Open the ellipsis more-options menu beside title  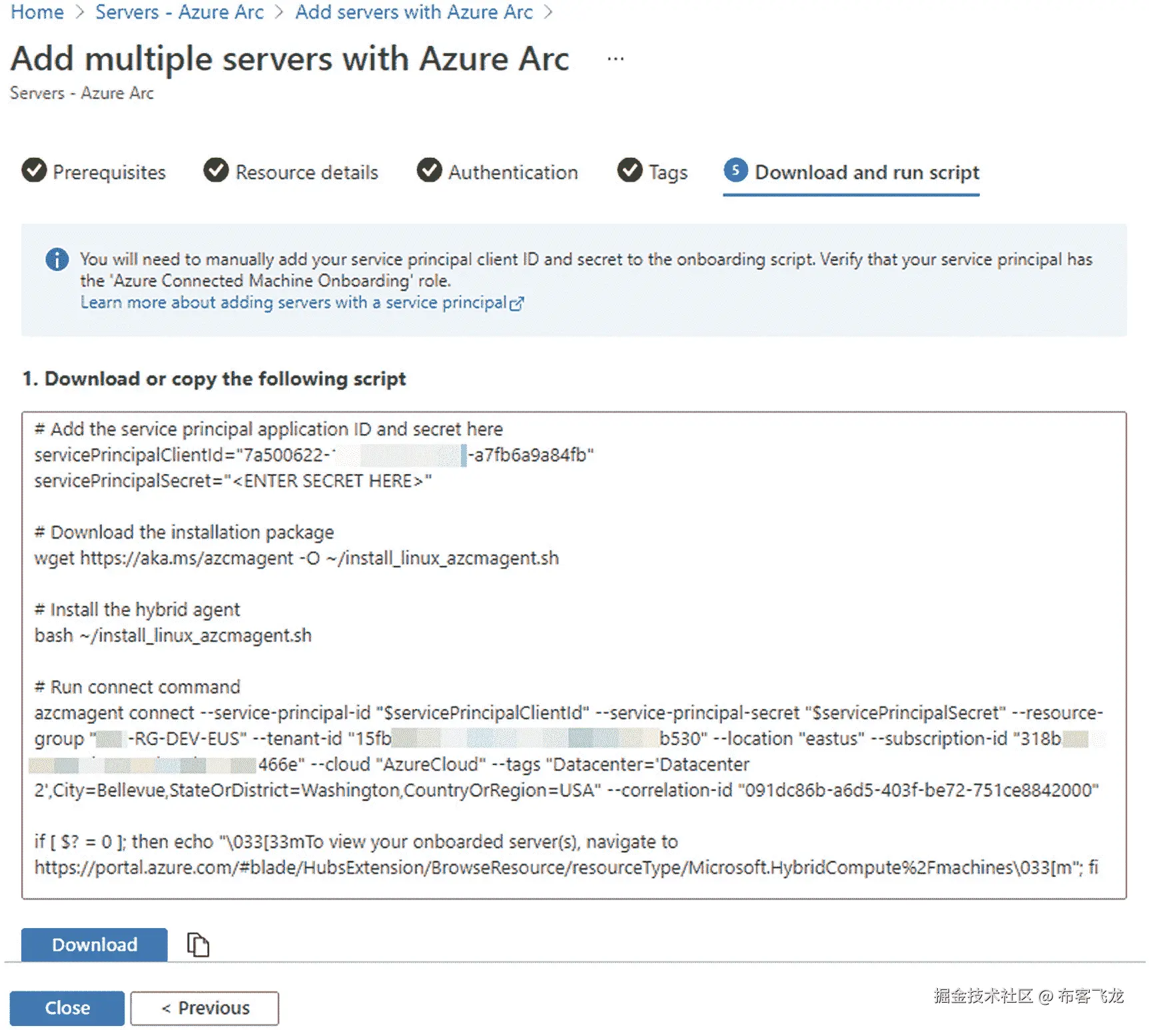click(615, 59)
